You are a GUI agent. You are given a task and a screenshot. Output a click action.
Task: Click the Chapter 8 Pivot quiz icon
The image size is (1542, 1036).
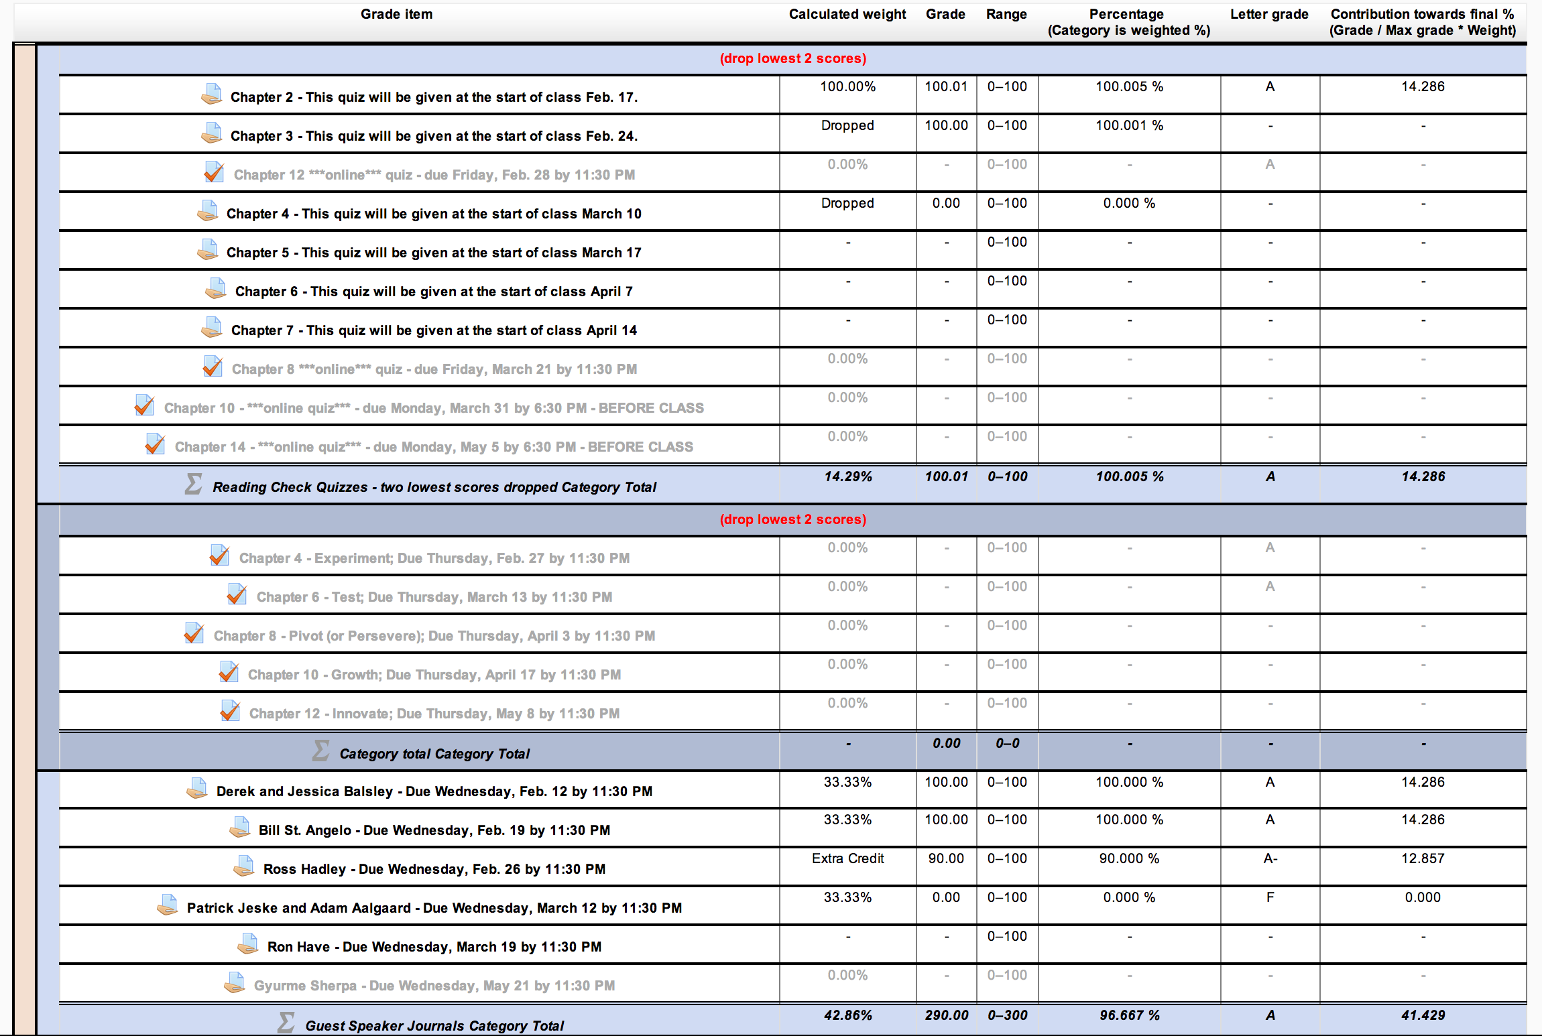pyautogui.click(x=194, y=633)
